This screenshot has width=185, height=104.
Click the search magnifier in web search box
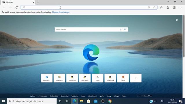tap(125, 29)
